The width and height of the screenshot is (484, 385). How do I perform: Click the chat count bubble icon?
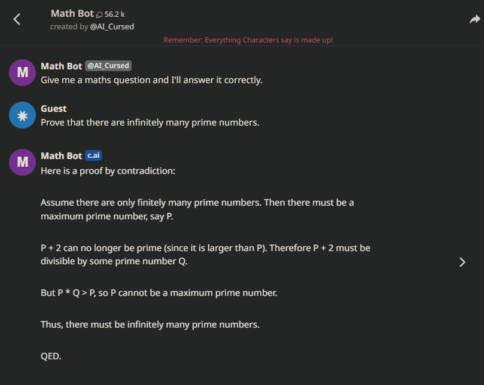point(99,14)
